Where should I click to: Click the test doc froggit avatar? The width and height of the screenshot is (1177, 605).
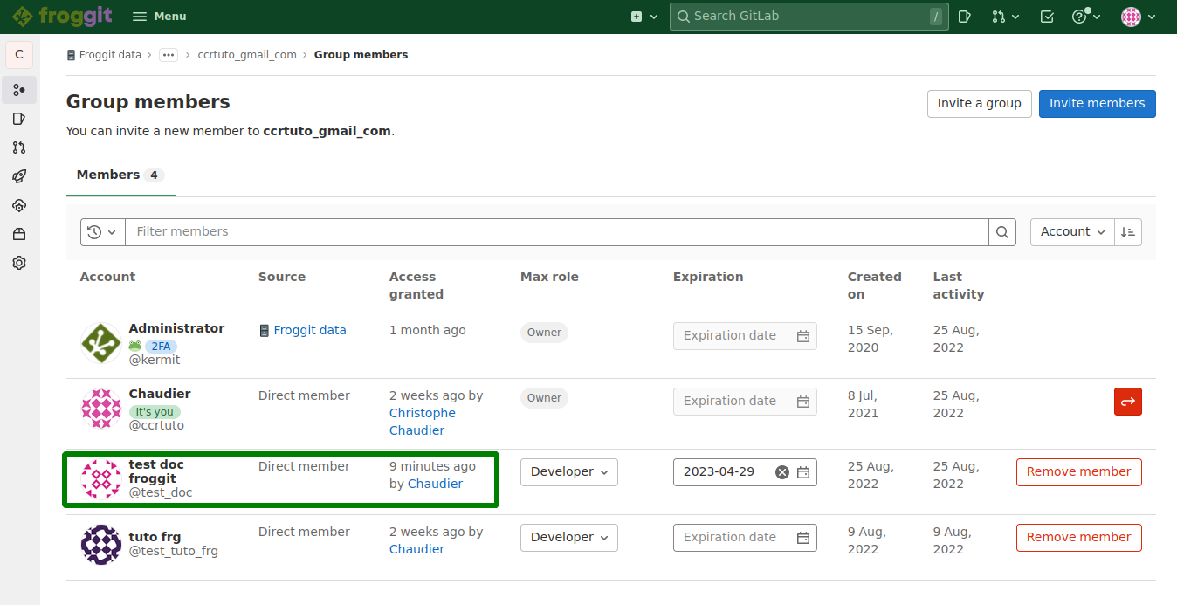click(x=101, y=480)
